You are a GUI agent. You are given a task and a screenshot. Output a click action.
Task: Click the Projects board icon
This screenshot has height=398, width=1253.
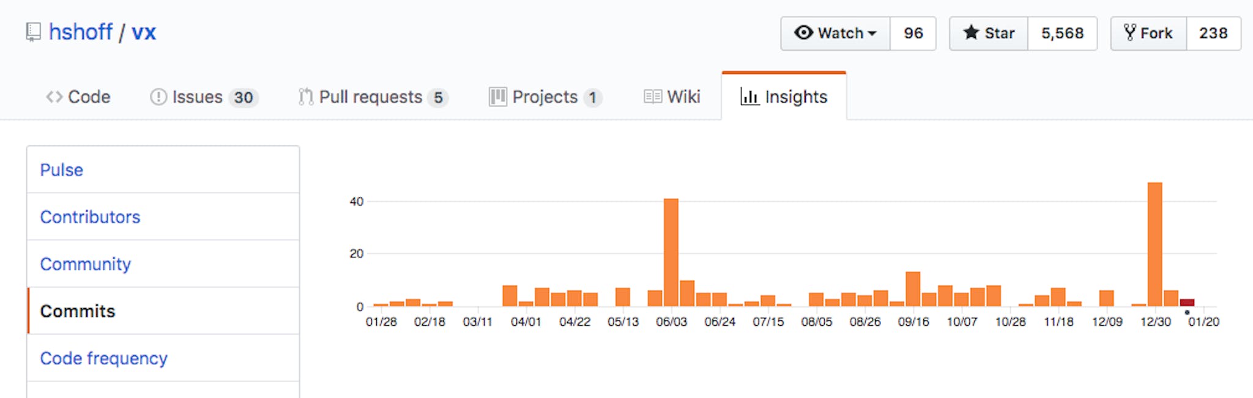click(497, 97)
